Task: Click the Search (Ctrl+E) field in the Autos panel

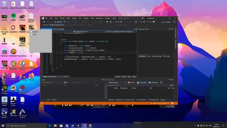Action: [52, 82]
